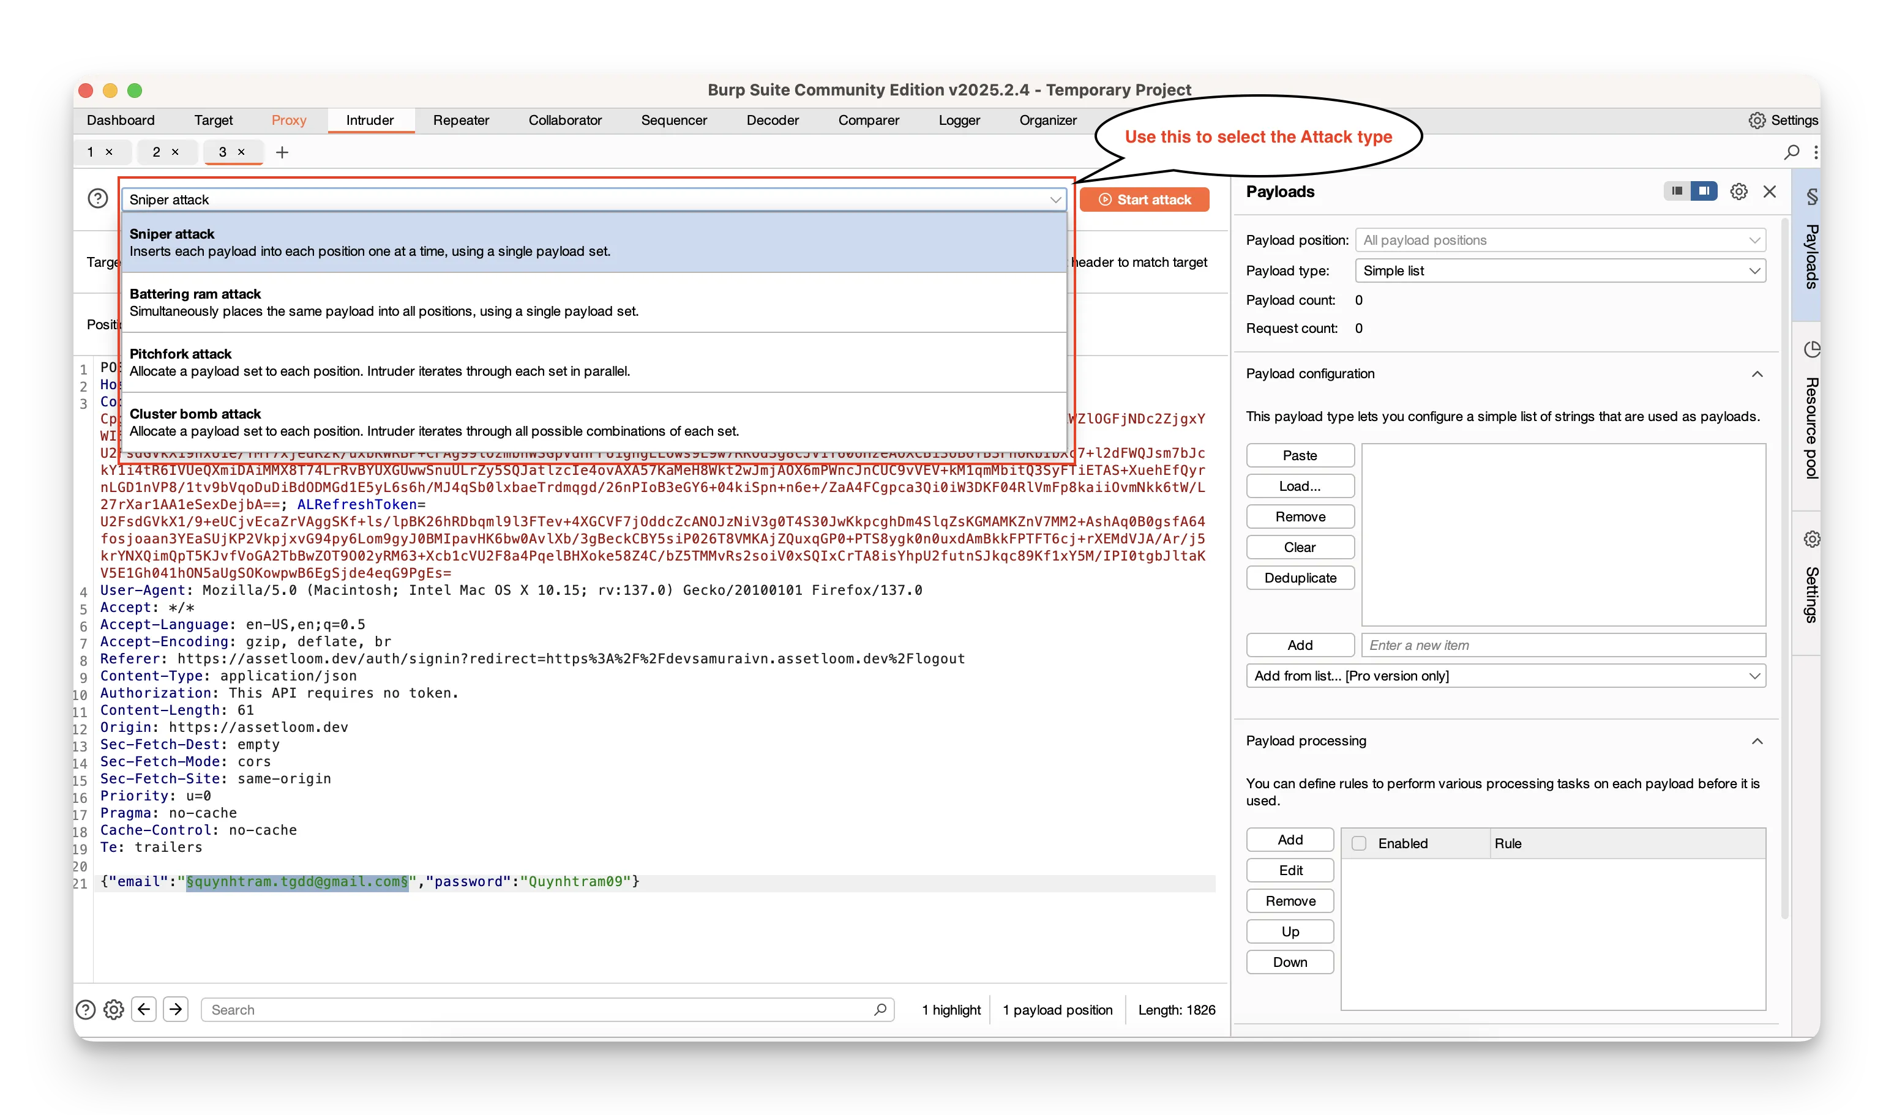This screenshot has height=1115, width=1894.
Task: Click the Start attack button
Action: click(1145, 200)
